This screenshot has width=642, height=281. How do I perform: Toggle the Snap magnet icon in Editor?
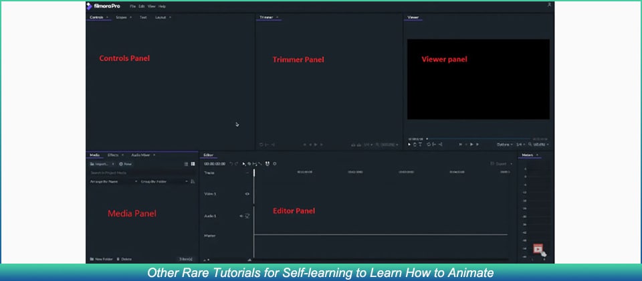(267, 164)
